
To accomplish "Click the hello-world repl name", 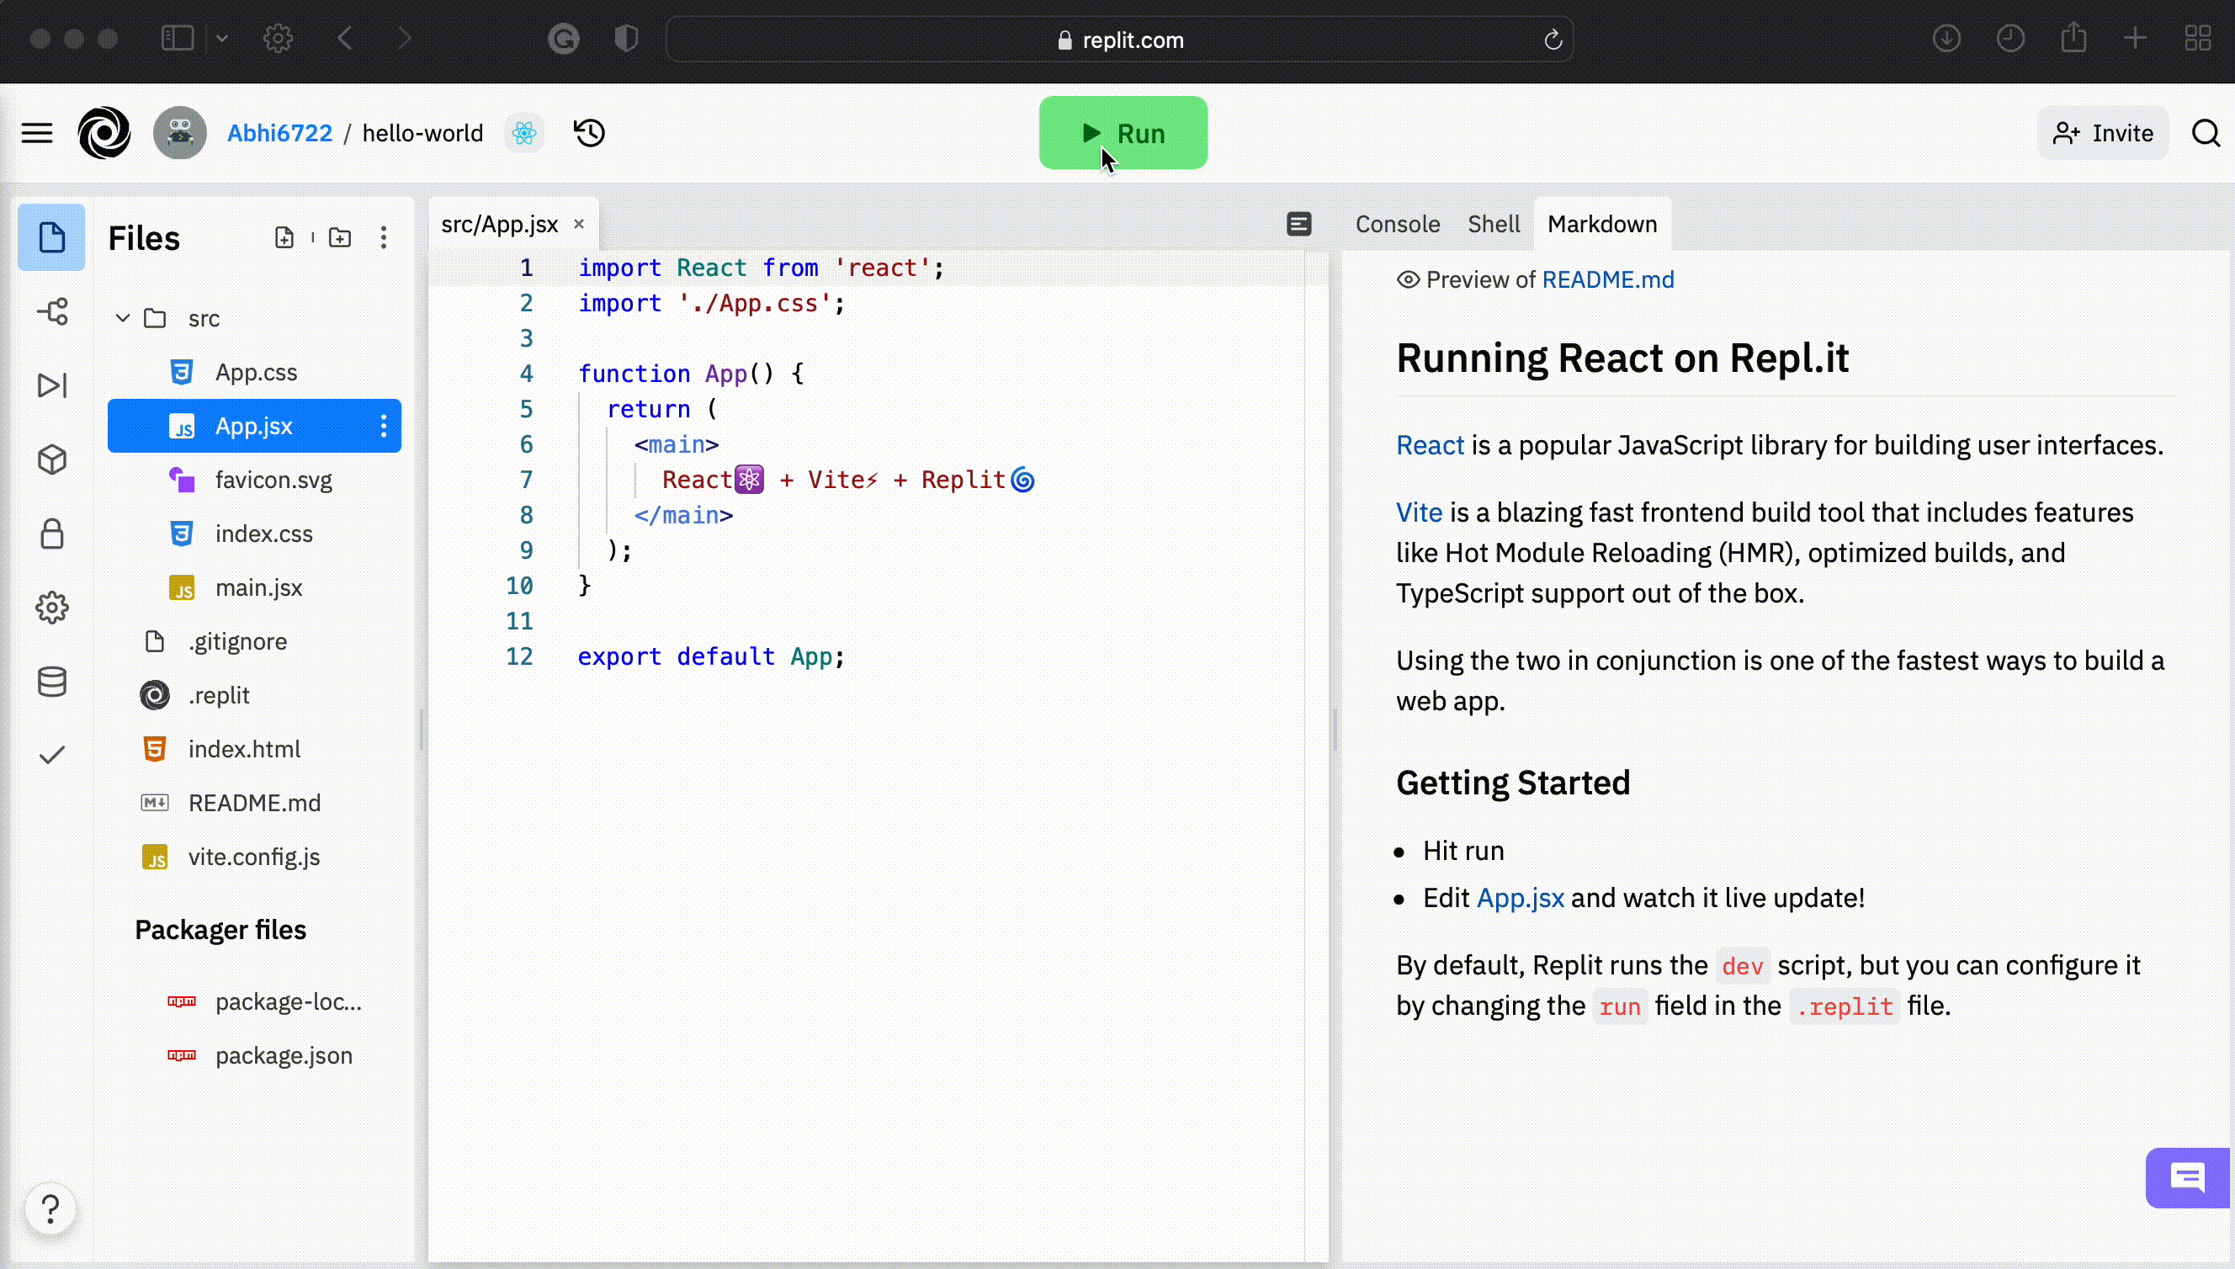I will point(422,133).
